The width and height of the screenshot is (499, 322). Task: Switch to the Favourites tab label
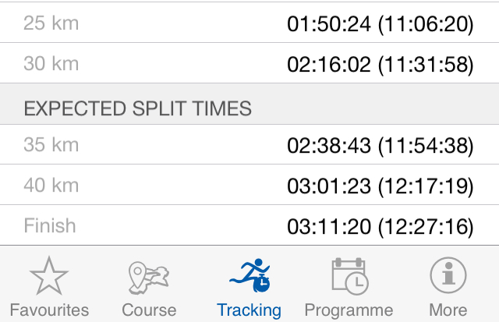49,310
